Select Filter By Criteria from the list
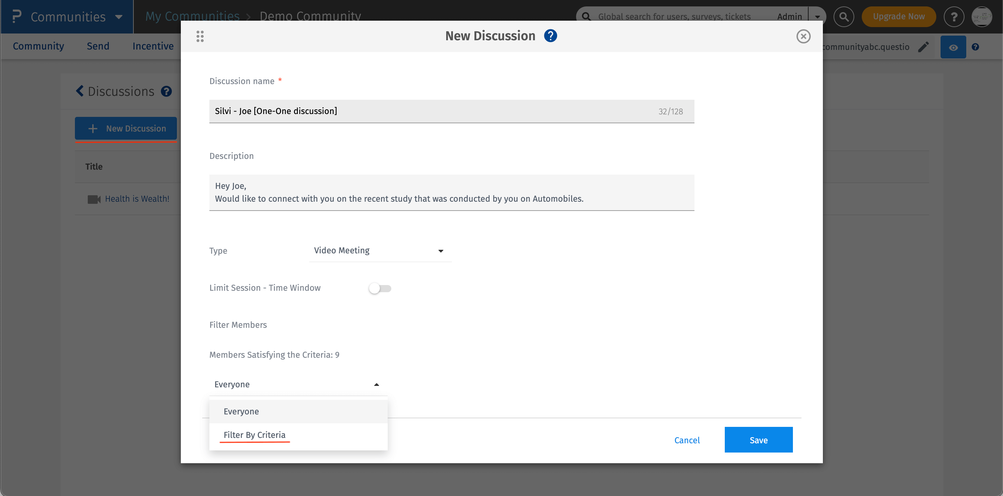 (x=254, y=435)
